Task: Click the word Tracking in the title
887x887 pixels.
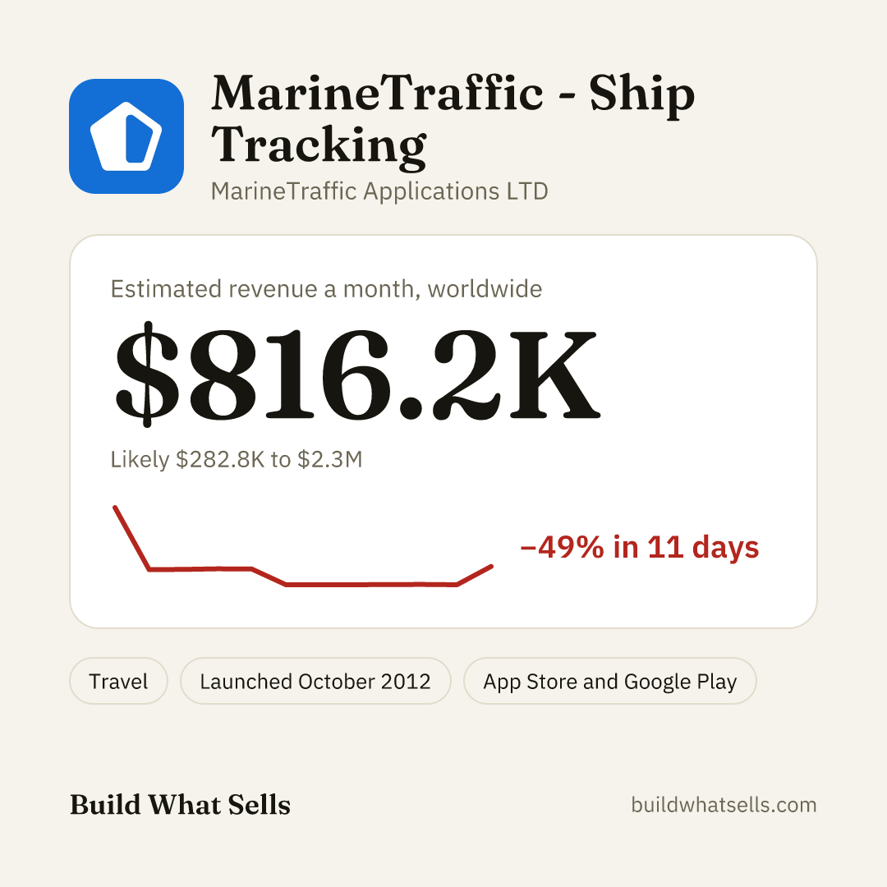Action: (319, 145)
